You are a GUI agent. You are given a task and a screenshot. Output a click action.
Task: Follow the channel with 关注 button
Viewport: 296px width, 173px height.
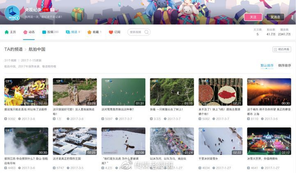[x=253, y=17]
